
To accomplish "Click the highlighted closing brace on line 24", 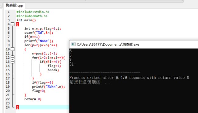I will click(18, 107).
